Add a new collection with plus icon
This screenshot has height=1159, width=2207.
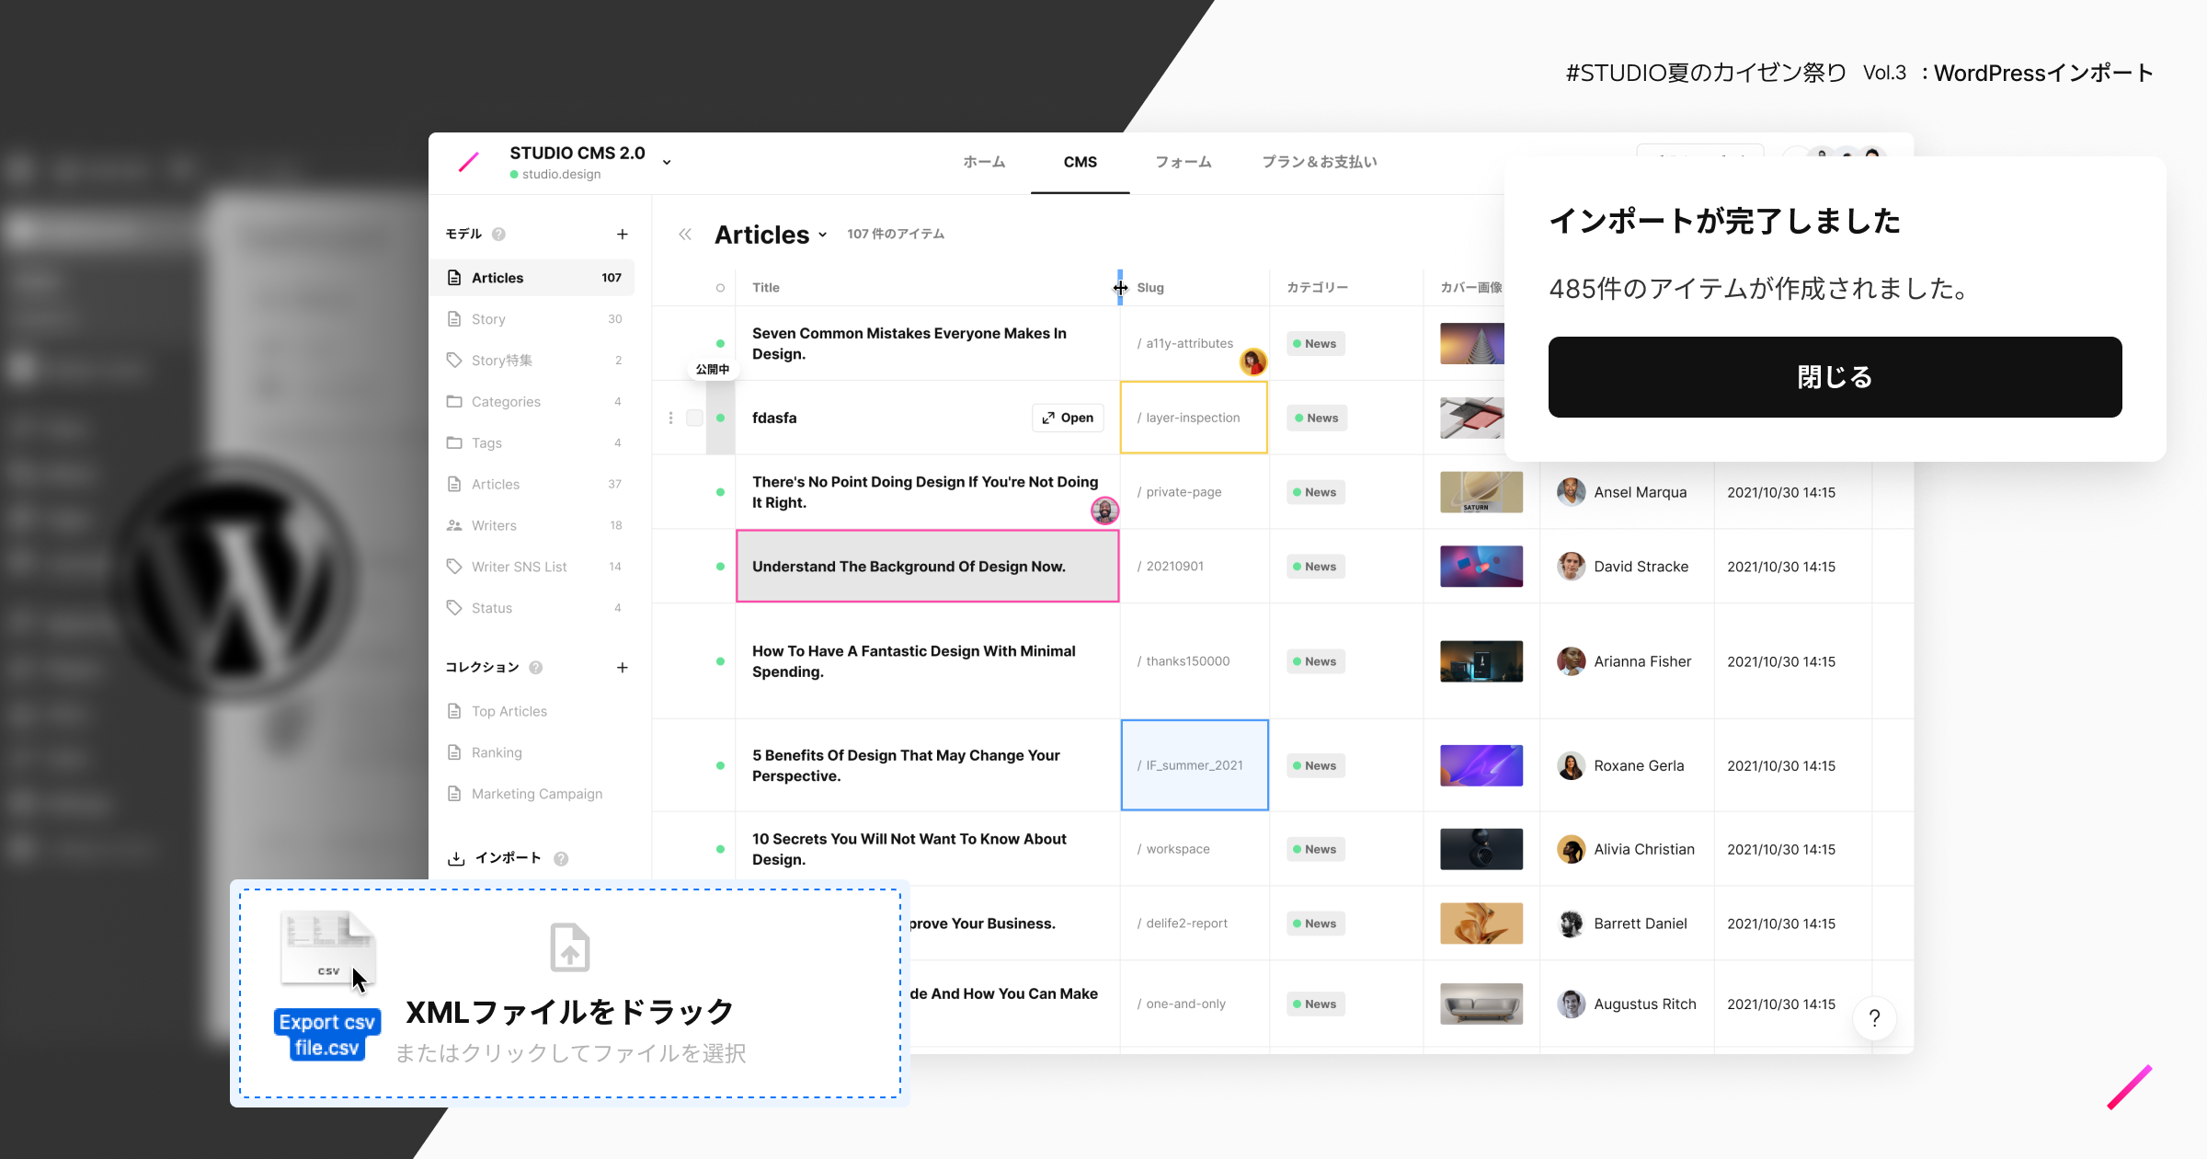622,668
